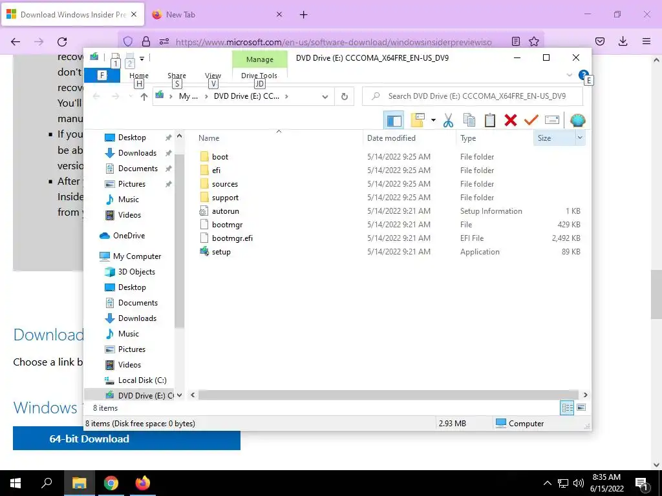Viewport: 662px width, 496px height.
Task: Open dropdown arrow next to folder options icon
Action: [433, 121]
